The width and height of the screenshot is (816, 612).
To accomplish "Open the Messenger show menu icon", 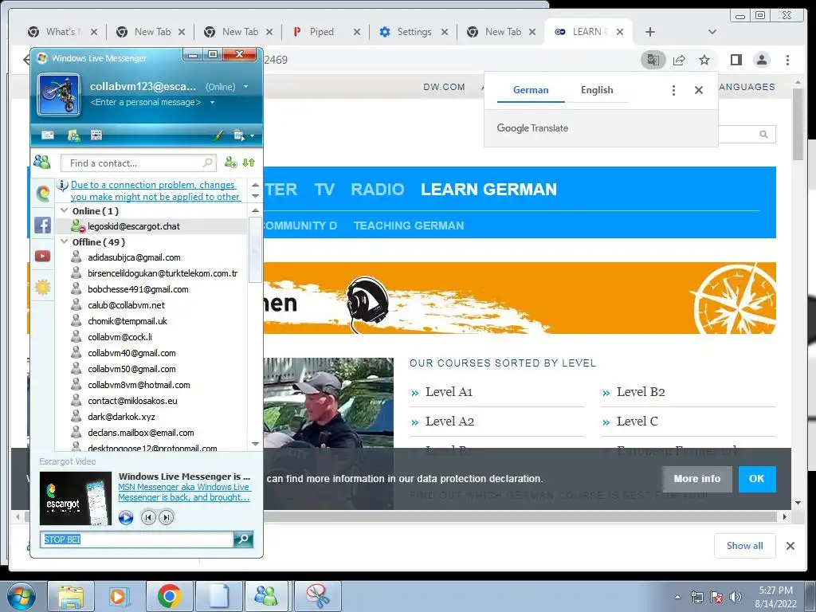I will tap(239, 135).
